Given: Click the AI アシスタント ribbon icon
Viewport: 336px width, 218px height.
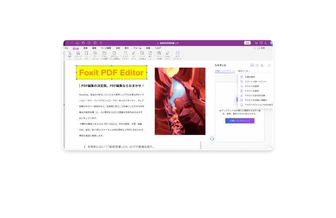Looking at the screenshot, I should coord(177,56).
